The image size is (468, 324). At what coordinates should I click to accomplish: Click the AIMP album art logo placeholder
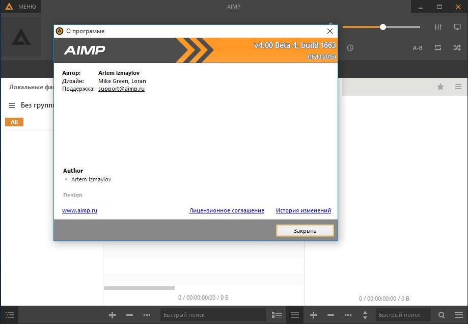21,37
